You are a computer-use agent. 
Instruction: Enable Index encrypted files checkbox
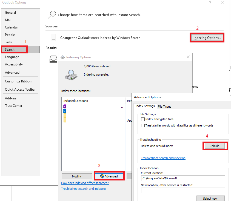click(143, 119)
